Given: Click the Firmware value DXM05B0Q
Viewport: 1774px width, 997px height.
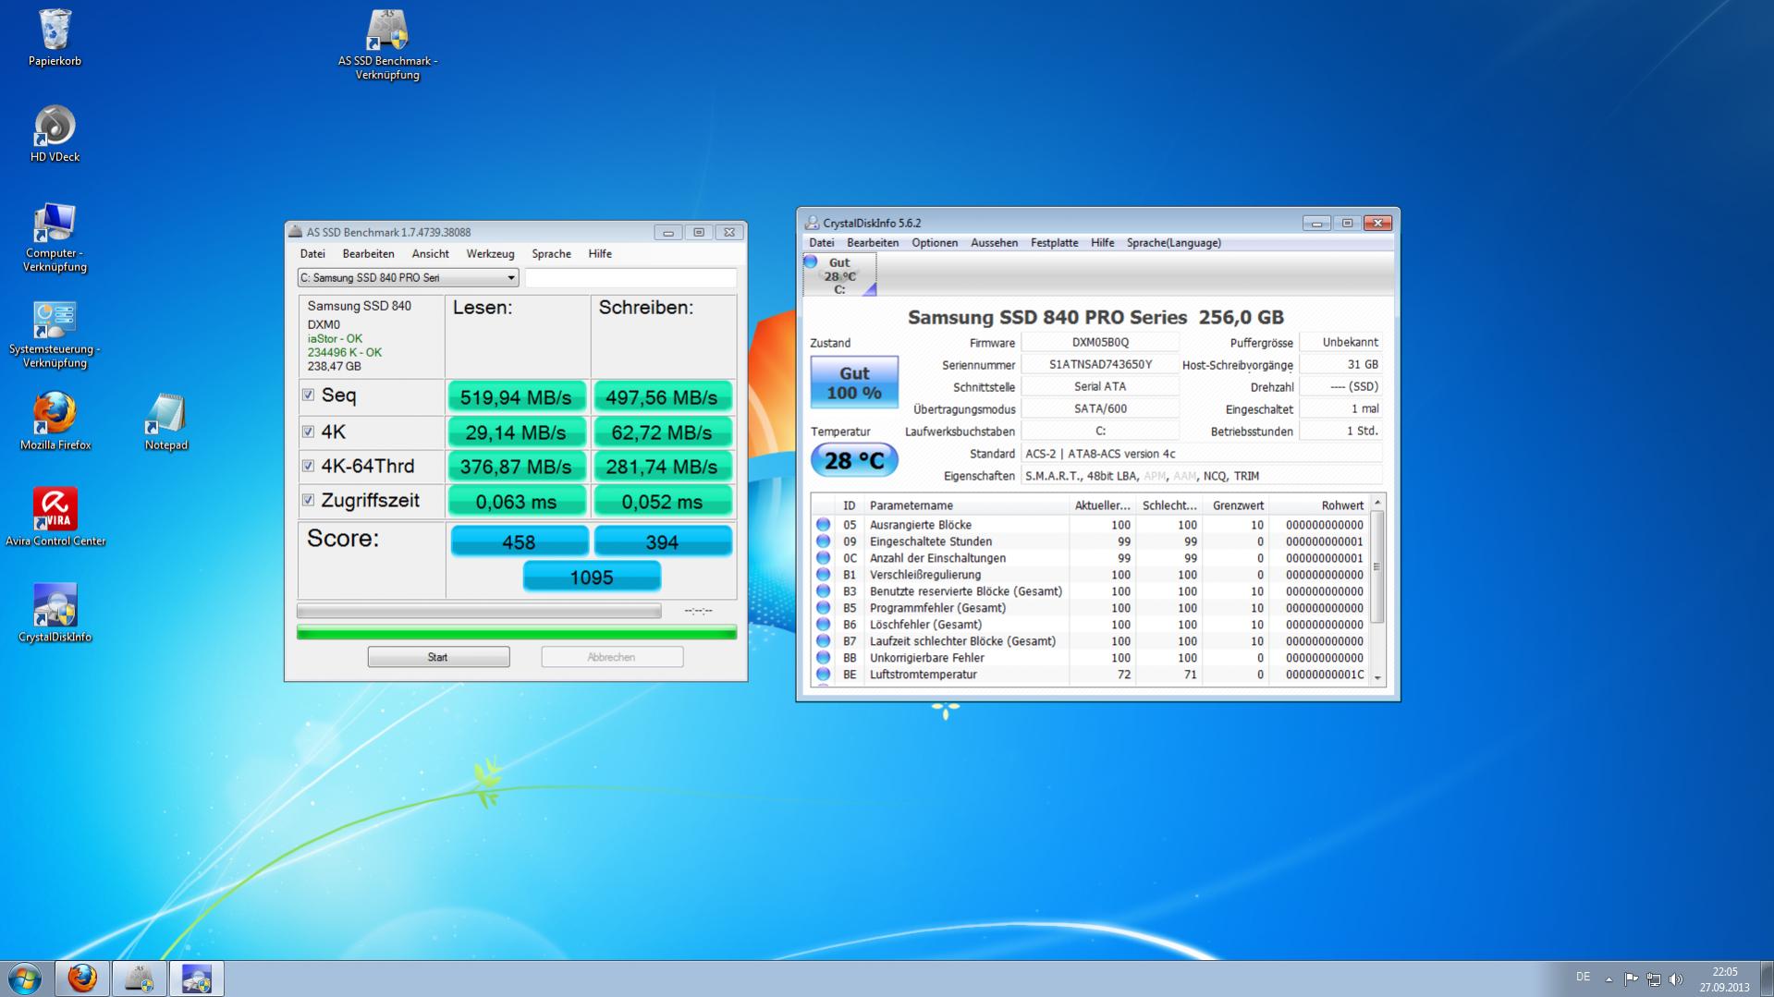Looking at the screenshot, I should click(1100, 343).
